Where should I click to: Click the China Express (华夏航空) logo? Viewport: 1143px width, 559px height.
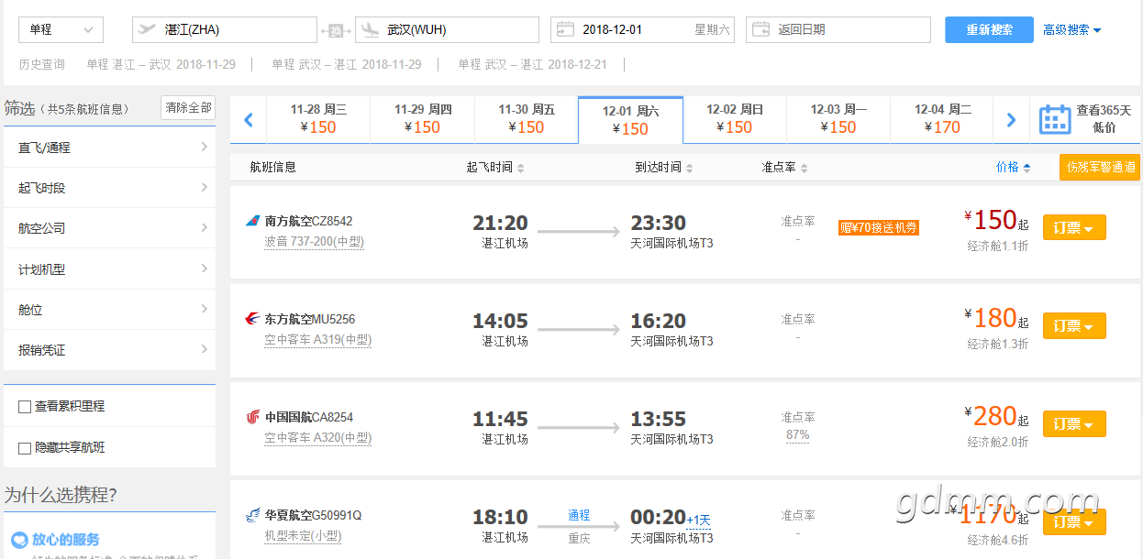(252, 515)
